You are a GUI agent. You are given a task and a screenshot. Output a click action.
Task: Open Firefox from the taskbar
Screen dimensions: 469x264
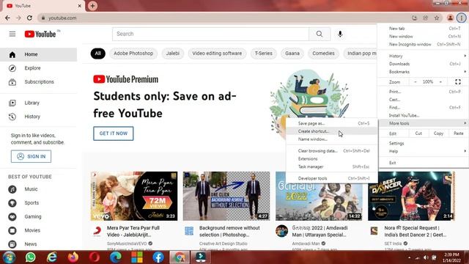(73, 257)
